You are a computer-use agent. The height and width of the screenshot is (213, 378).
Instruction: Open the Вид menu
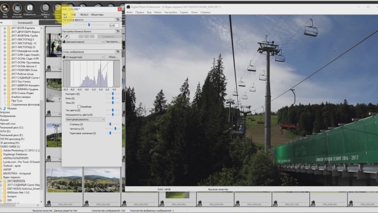149,12
